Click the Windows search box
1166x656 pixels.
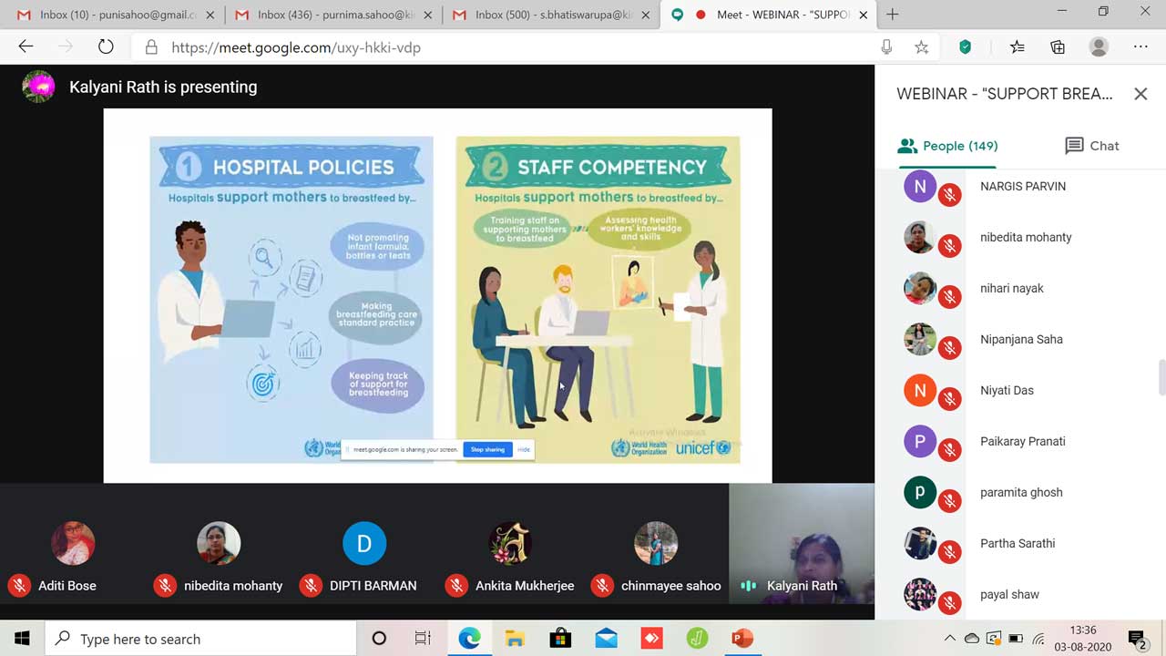point(200,639)
